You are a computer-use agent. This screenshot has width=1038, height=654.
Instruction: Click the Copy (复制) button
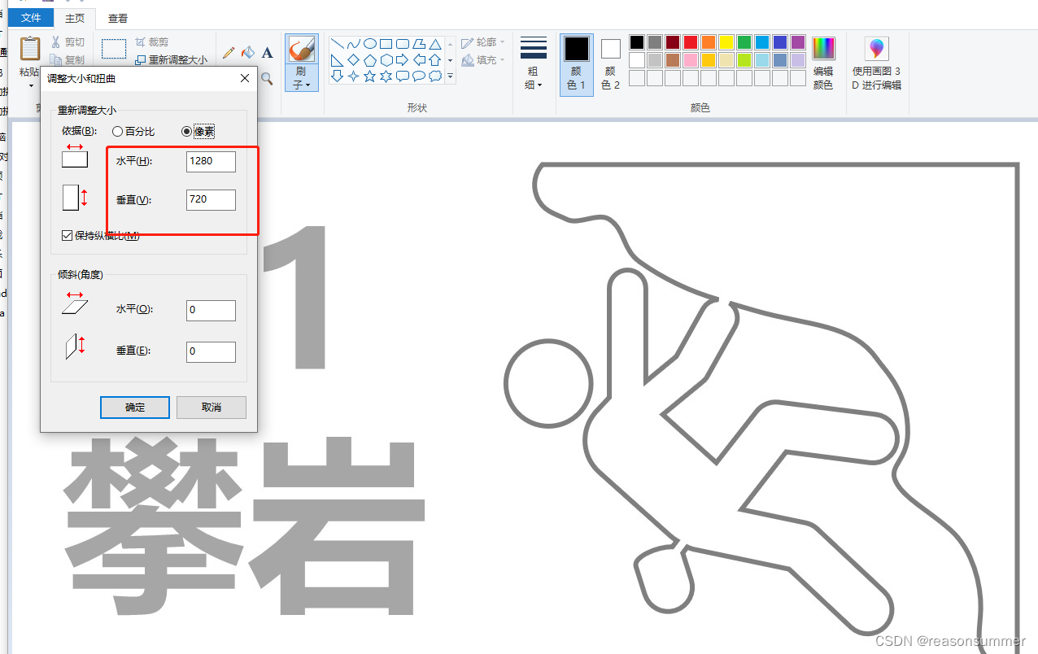pyautogui.click(x=68, y=59)
